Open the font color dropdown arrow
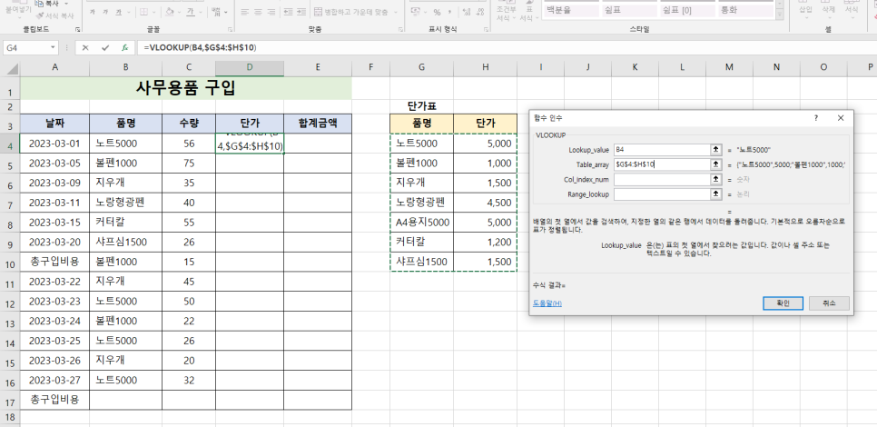 click(x=201, y=12)
